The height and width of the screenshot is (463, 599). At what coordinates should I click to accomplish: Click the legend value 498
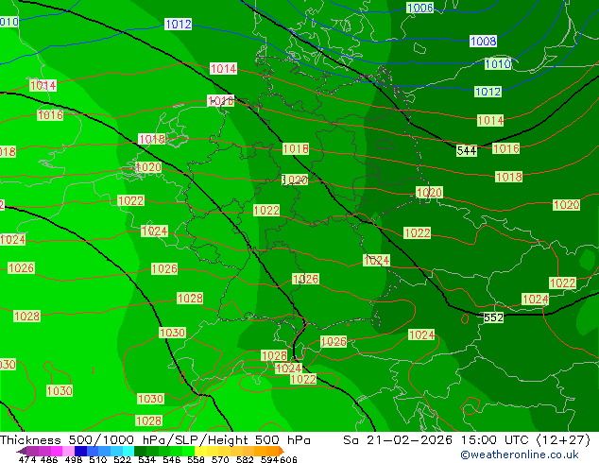(74, 459)
